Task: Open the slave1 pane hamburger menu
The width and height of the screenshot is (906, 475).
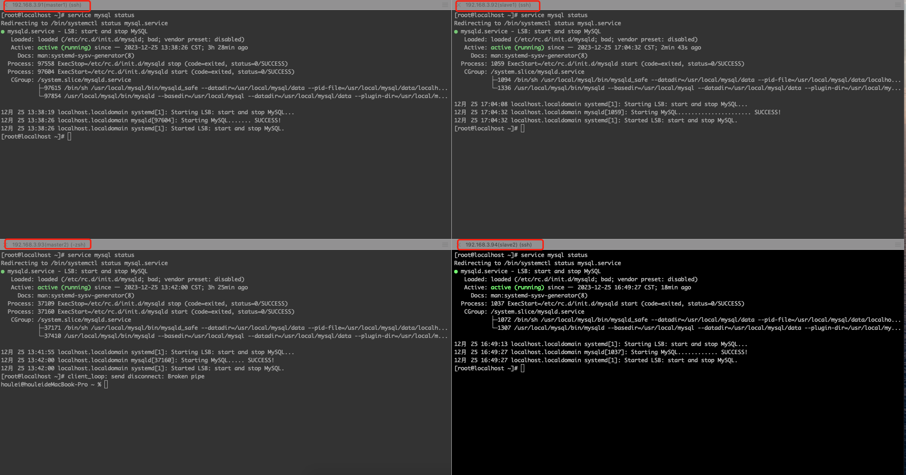Action: click(x=898, y=5)
